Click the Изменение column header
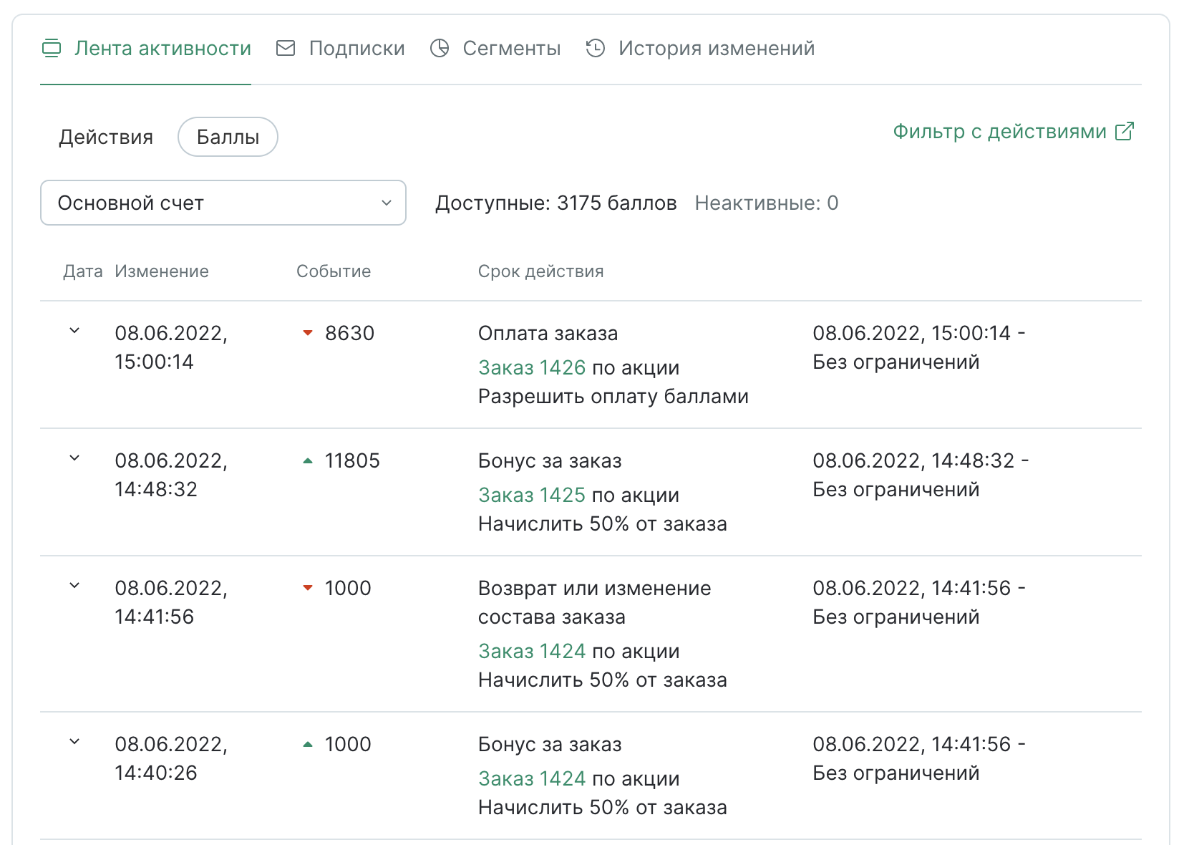This screenshot has width=1184, height=845. point(162,271)
